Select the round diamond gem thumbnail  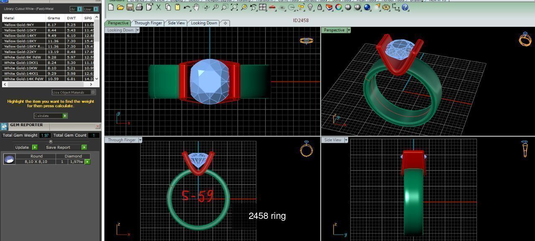pos(9,159)
